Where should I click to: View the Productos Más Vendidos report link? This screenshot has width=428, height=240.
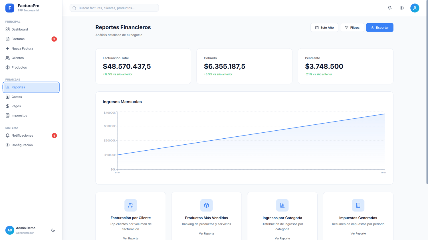pyautogui.click(x=206, y=233)
